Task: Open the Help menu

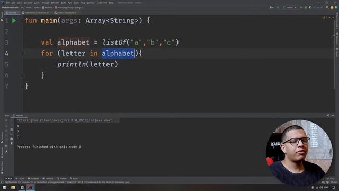Action: (111, 3)
